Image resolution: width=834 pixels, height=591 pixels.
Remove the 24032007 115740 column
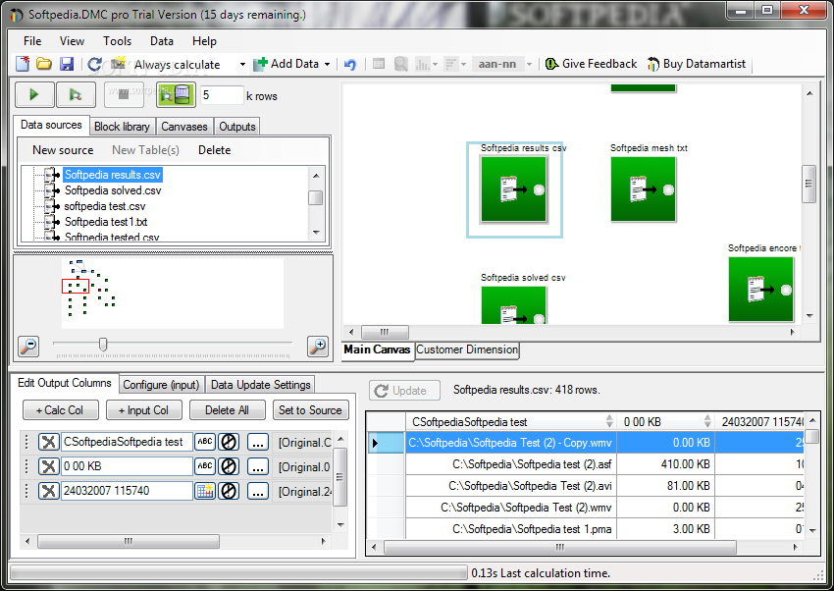pyautogui.click(x=48, y=491)
